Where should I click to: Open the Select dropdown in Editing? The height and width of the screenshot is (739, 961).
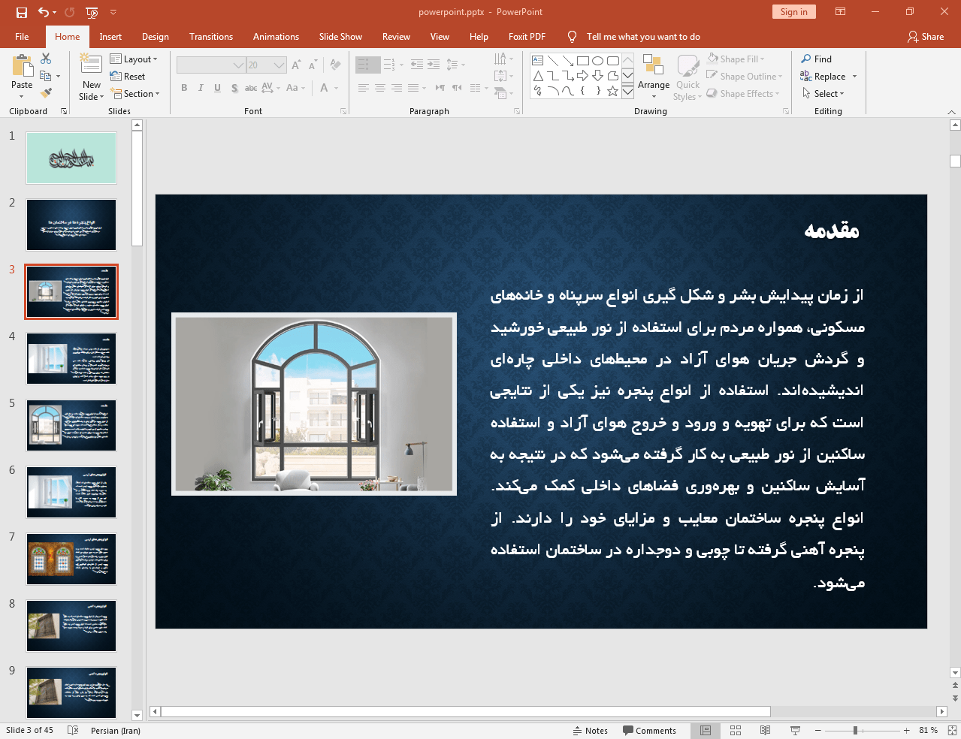[x=823, y=94]
